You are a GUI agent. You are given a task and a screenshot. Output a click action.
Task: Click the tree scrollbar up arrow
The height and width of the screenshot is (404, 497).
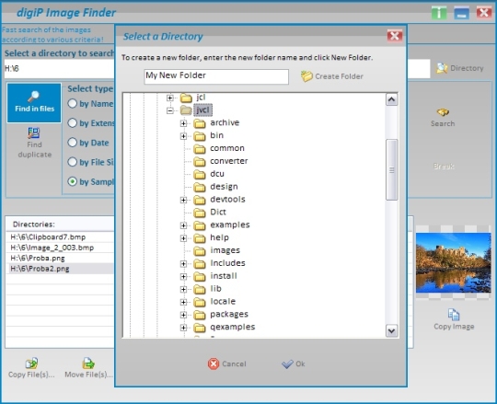392,99
